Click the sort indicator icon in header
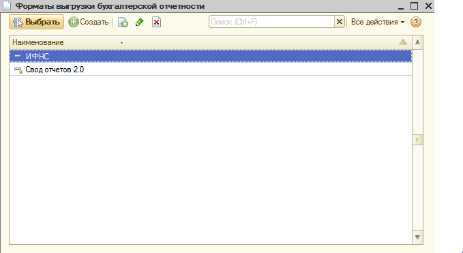The image size is (463, 253). point(403,42)
